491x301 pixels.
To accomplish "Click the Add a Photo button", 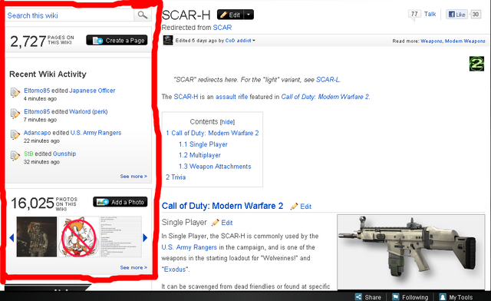I will (x=120, y=202).
